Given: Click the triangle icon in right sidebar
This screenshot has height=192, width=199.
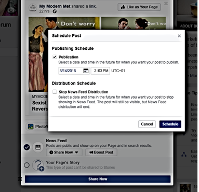Looking at the screenshot, I should click(184, 155).
